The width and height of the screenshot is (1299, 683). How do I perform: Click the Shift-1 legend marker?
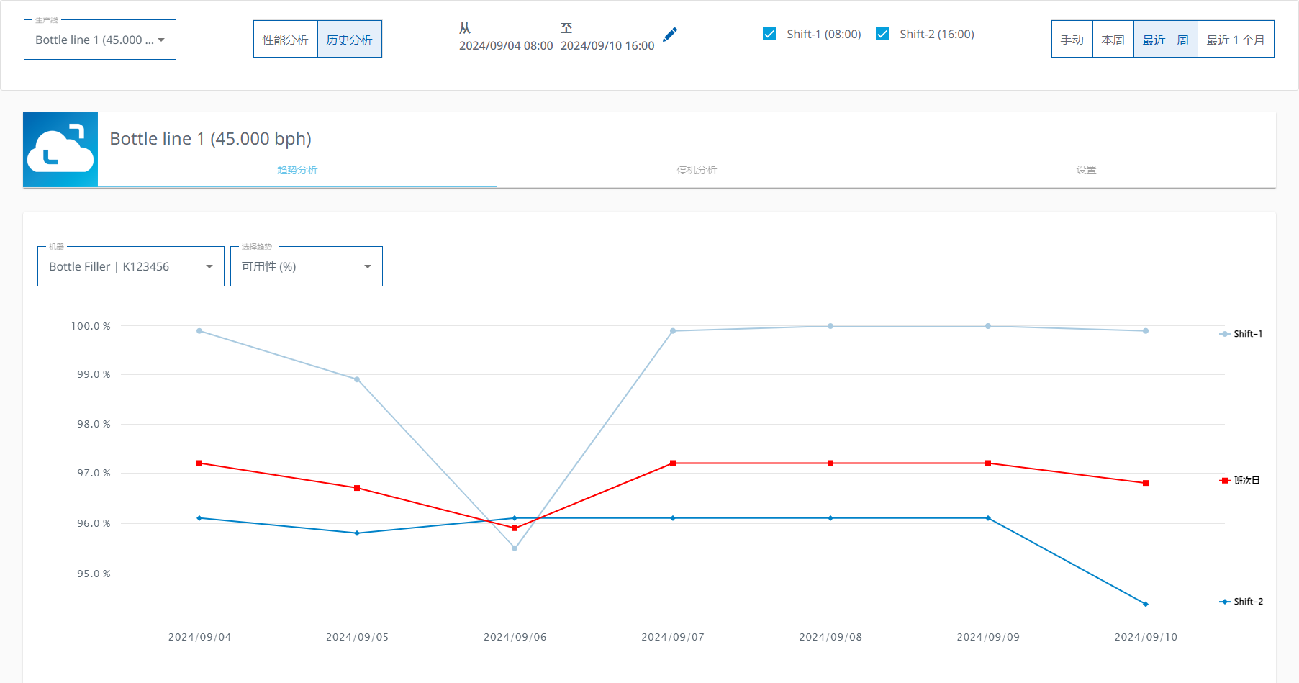tap(1224, 334)
